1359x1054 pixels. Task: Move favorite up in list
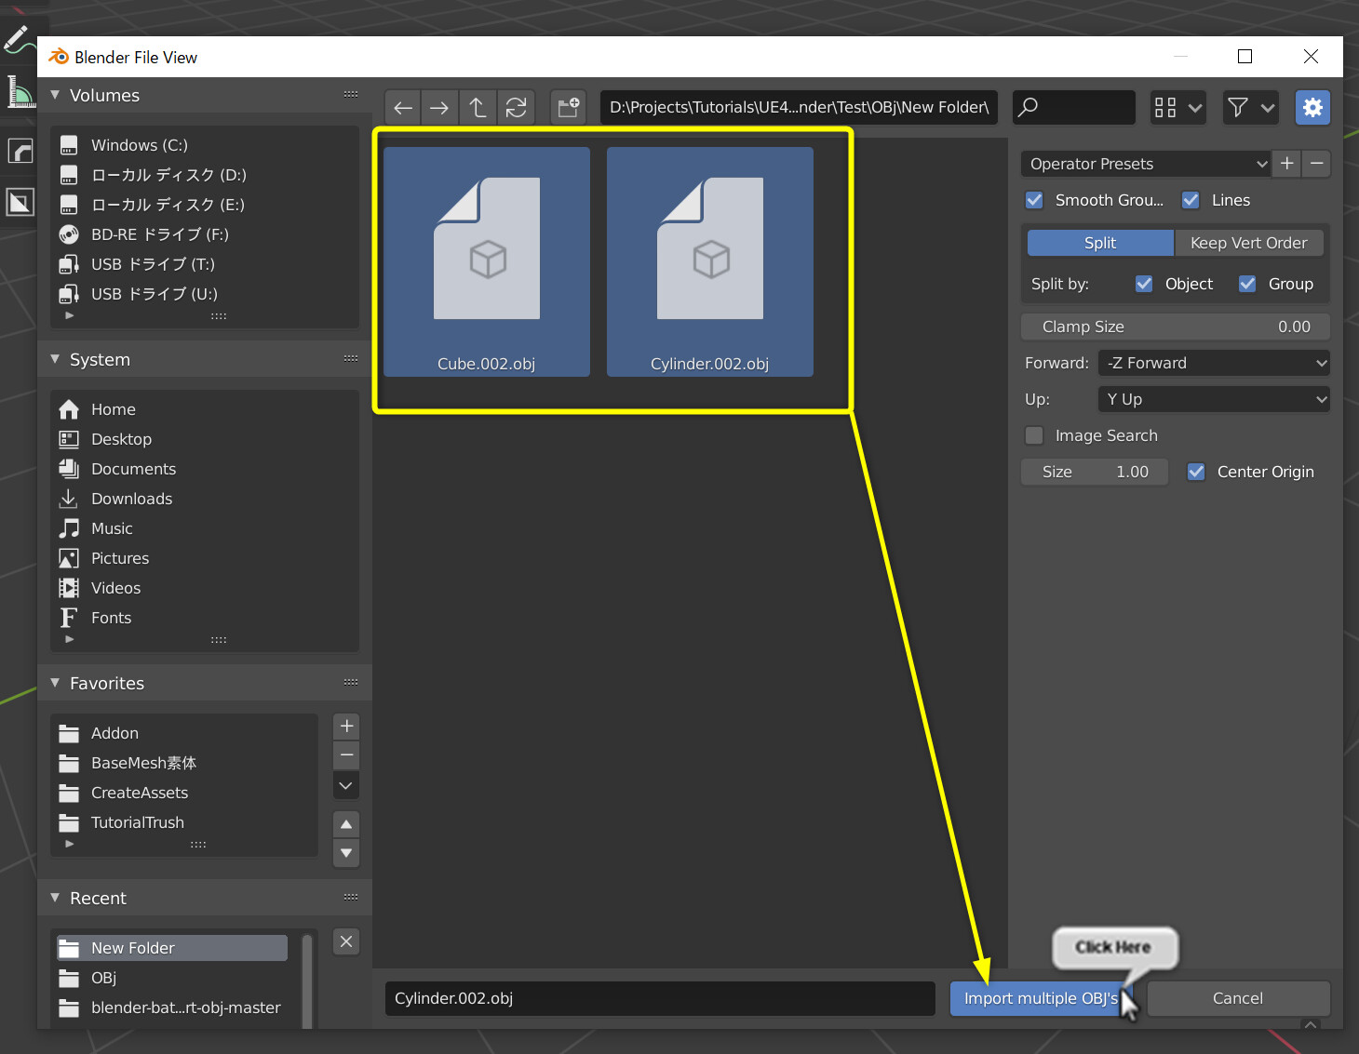tap(346, 824)
